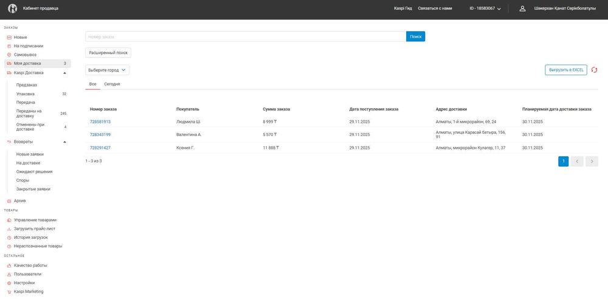Click the Расширенный поиск button
608x299 pixels.
[x=108, y=53]
